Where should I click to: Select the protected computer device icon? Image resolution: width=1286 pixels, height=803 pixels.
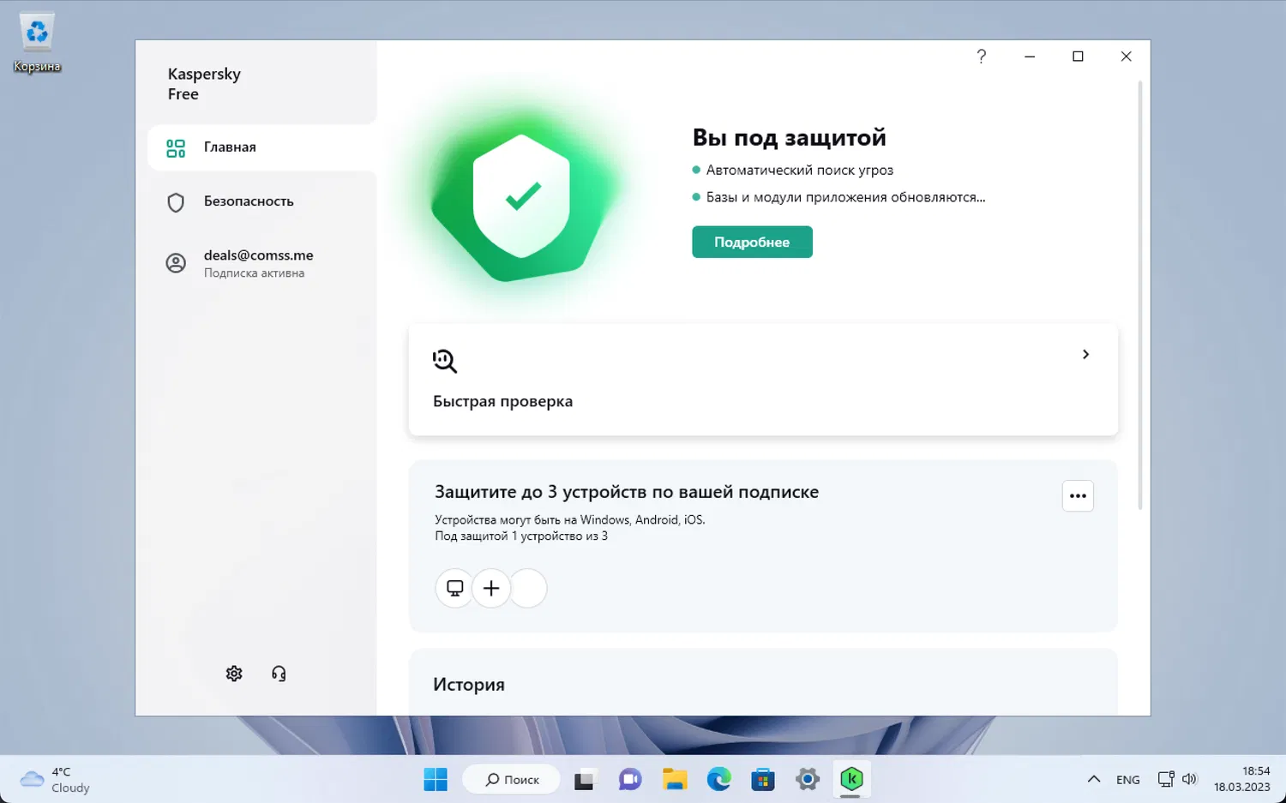coord(455,588)
